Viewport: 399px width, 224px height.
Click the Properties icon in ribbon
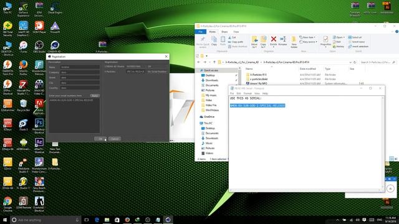(325, 42)
